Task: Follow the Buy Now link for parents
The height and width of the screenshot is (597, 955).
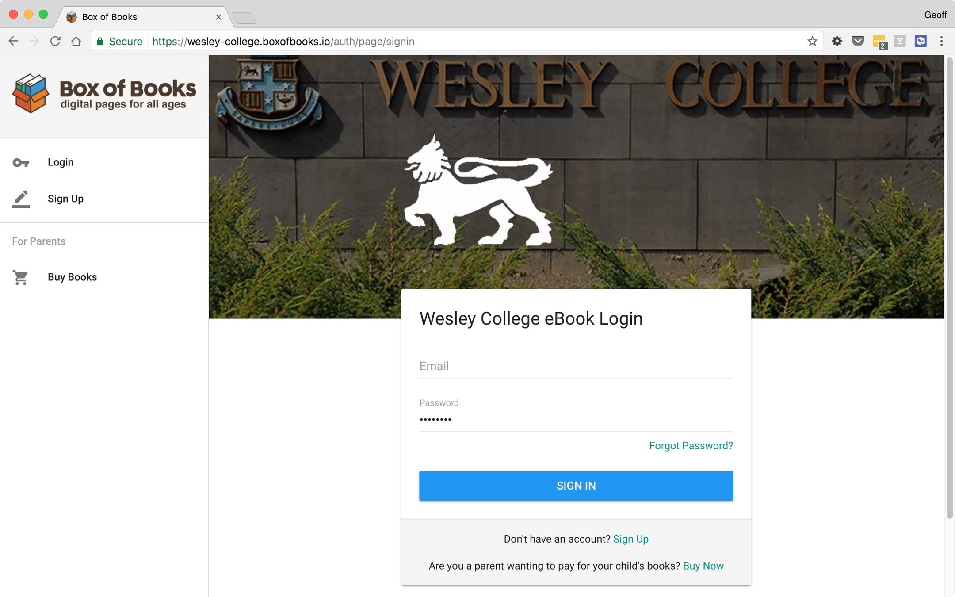Action: 703,566
